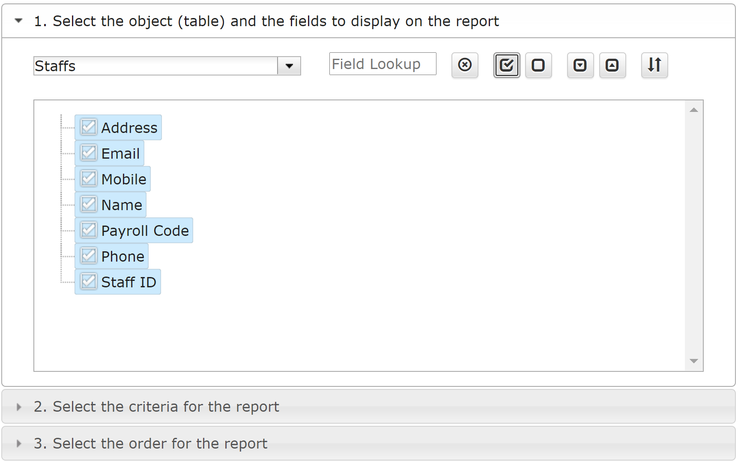This screenshot has width=738, height=461.
Task: Click the field list scrollbar down arrow
Action: pyautogui.click(x=694, y=361)
